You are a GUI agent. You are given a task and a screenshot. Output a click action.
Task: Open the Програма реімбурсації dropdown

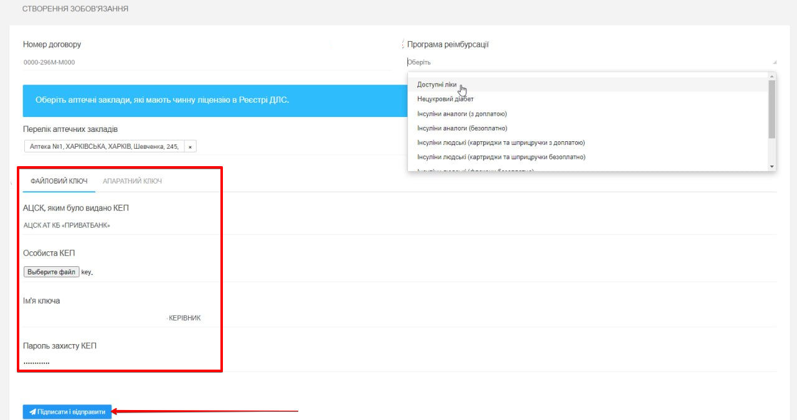pyautogui.click(x=590, y=62)
